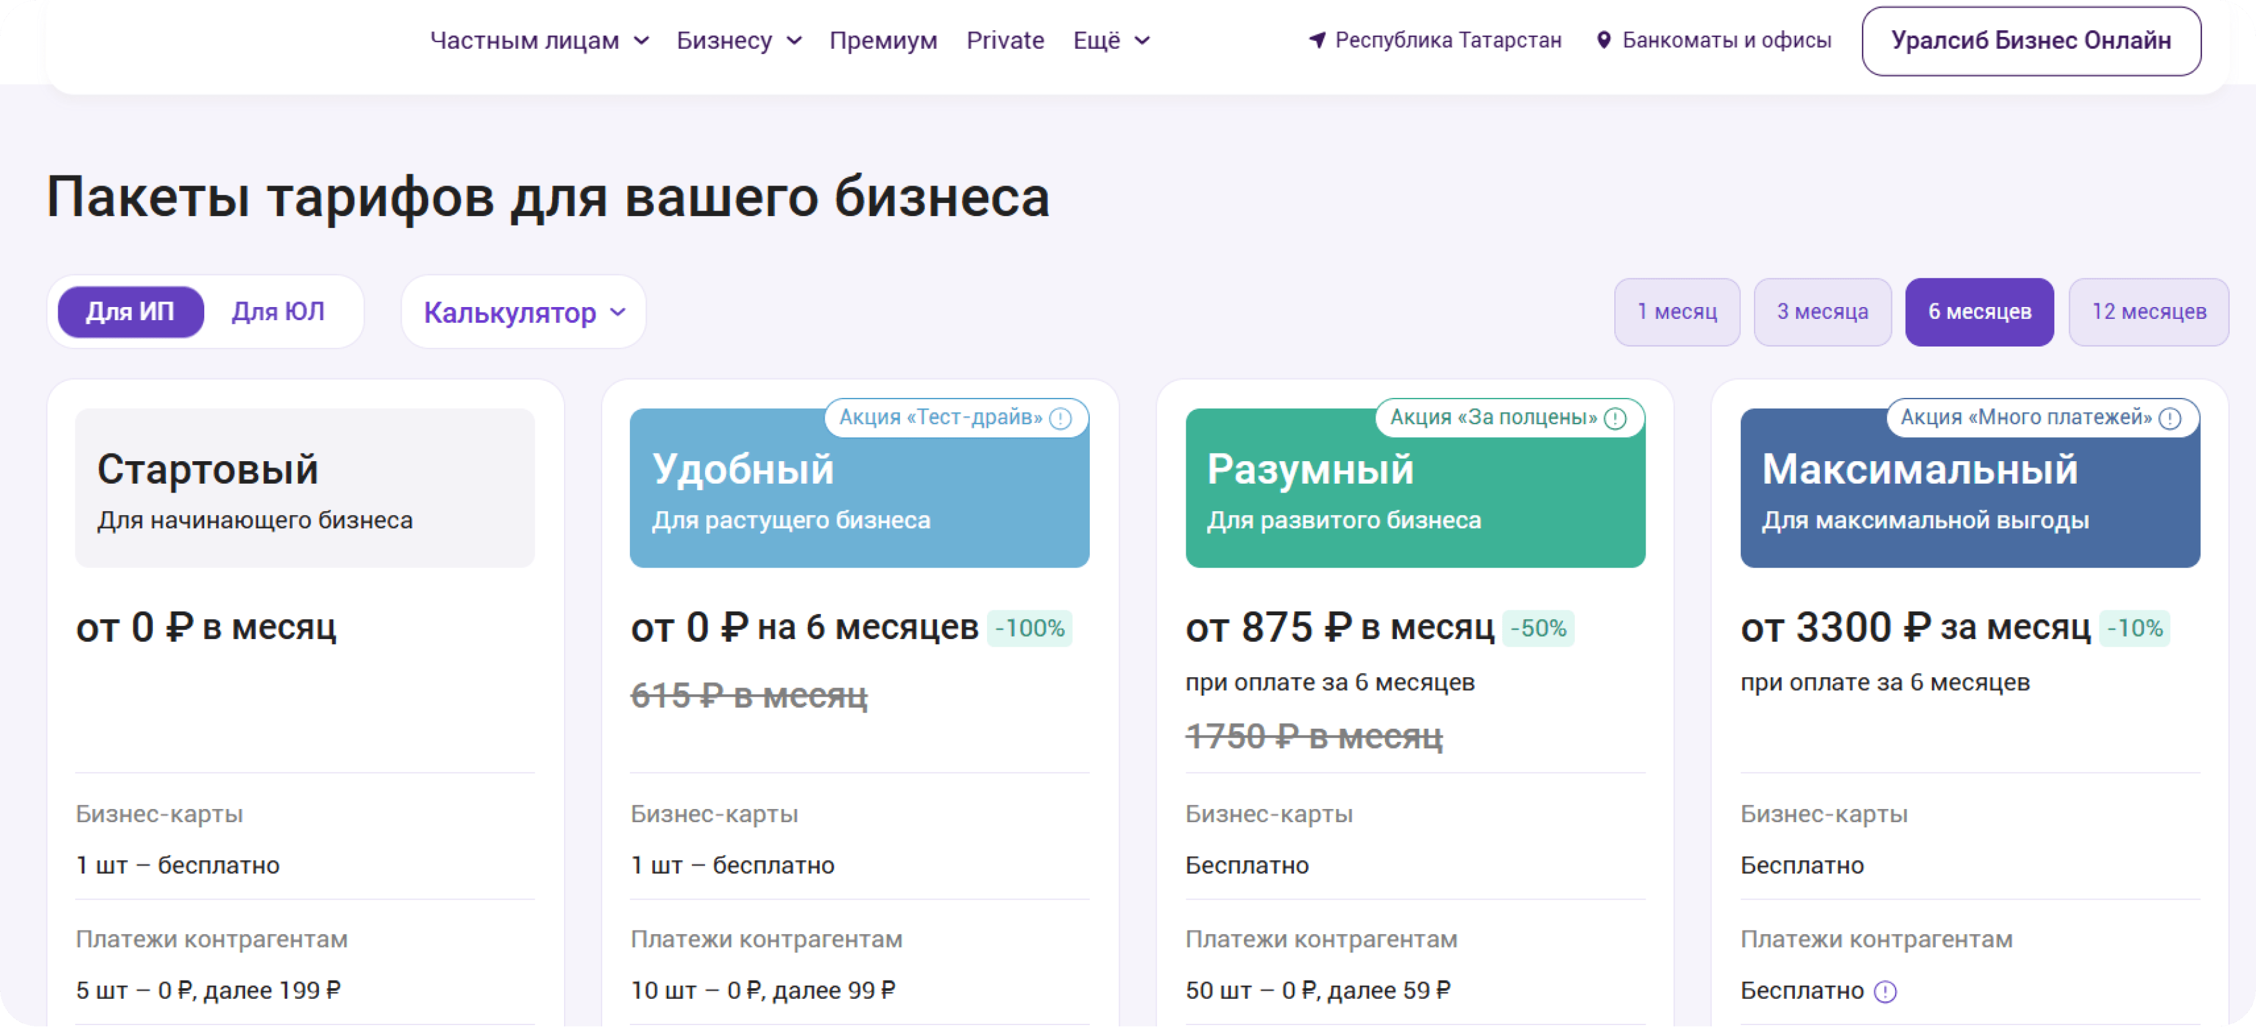
Task: Open the Private menu item
Action: tap(1005, 40)
